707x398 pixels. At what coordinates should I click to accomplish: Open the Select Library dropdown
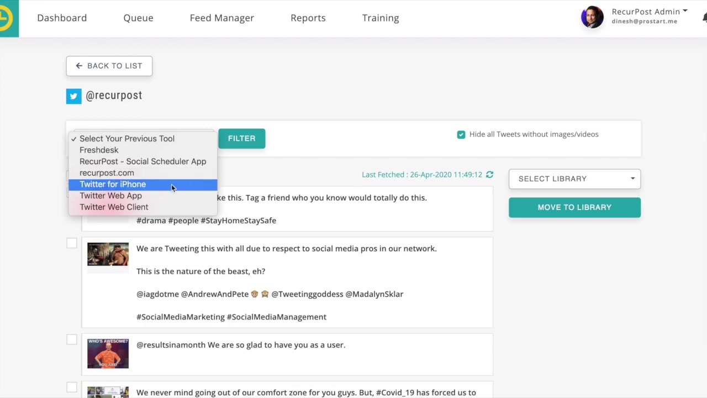coord(574,179)
